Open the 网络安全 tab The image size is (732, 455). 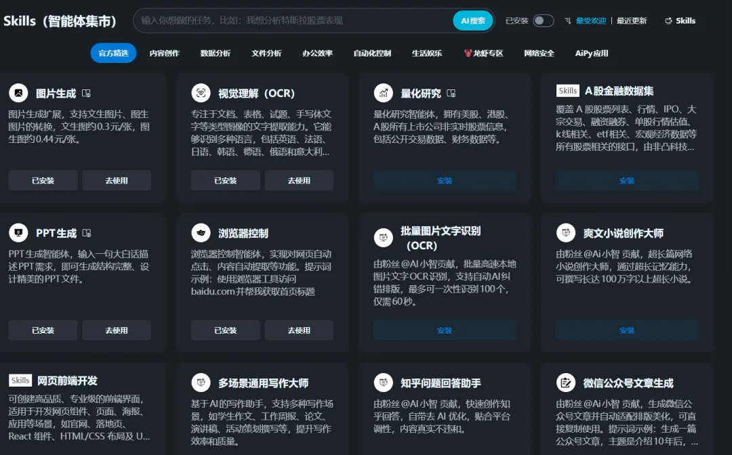(539, 53)
